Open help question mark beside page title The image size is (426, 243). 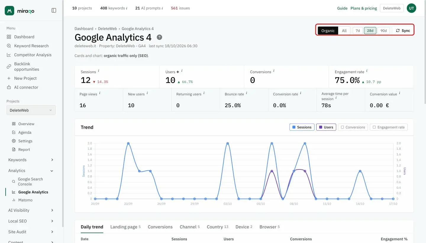pyautogui.click(x=159, y=37)
